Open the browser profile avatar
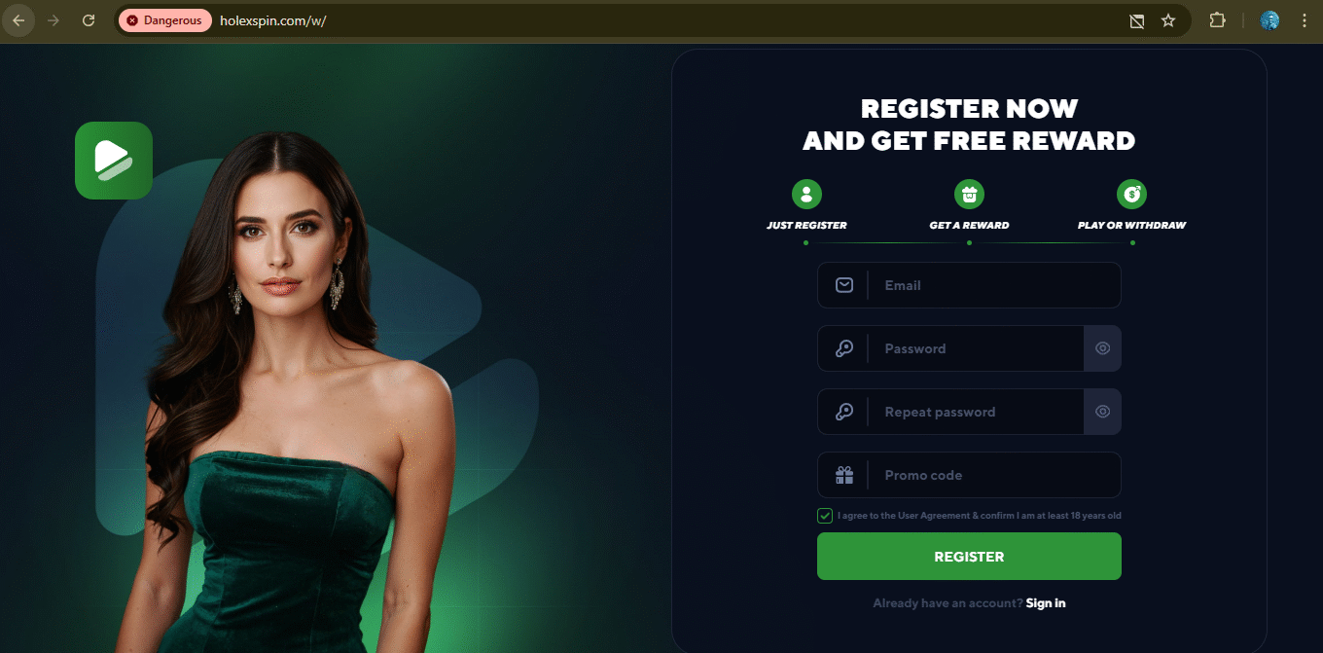Viewport: 1323px width, 653px height. [1269, 20]
